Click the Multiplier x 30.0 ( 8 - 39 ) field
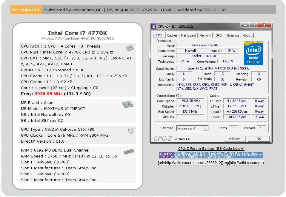The width and height of the screenshot is (286, 197). [190, 106]
